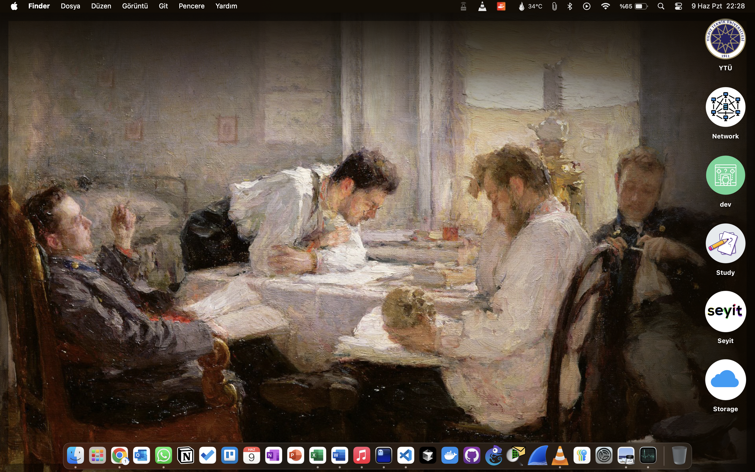Open the Preview app in Dock
Screen dimensions: 755x472
click(x=626, y=455)
